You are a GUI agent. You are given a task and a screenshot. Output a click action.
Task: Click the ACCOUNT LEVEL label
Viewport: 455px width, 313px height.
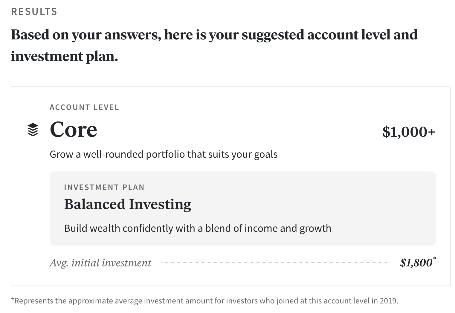click(x=84, y=107)
